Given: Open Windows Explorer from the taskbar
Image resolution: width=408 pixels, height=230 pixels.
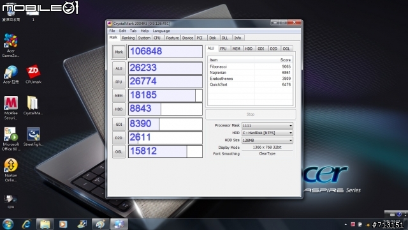Looking at the screenshot, I should [x=45, y=224].
